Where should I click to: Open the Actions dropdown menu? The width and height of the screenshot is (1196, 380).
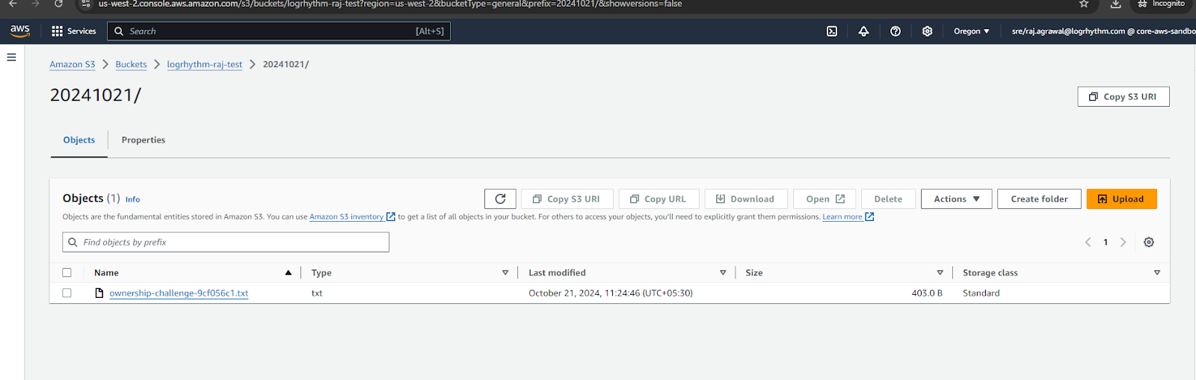956,199
